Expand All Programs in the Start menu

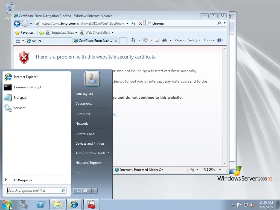(x=37, y=180)
